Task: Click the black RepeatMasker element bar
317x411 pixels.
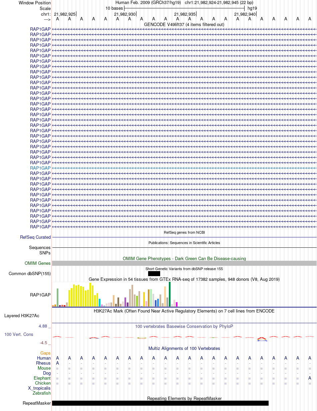Action: [x=160, y=403]
